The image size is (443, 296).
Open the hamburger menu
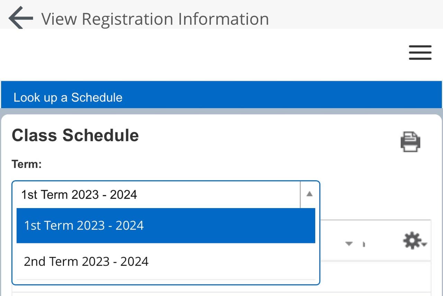[x=420, y=53]
